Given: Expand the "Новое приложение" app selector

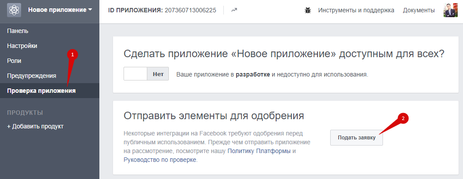Looking at the screenshot, I should coord(60,10).
